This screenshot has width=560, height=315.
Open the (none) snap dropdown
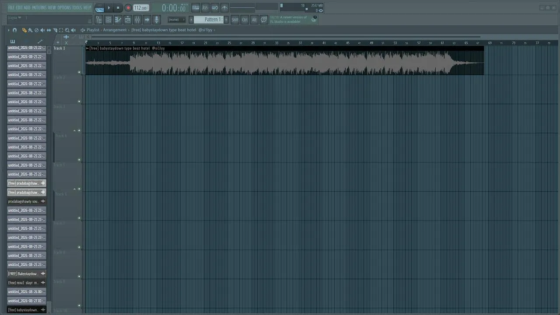tap(177, 20)
